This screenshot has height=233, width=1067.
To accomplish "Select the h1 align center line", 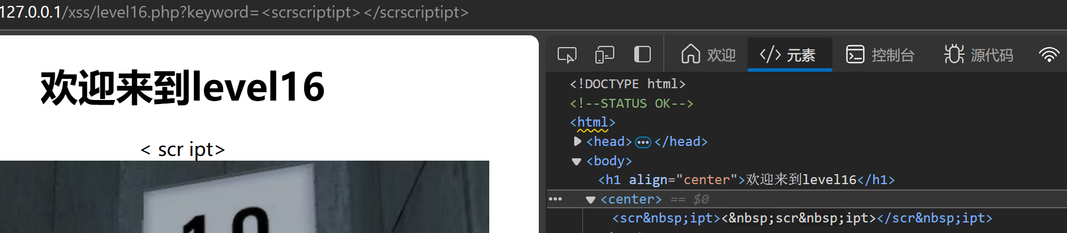I will [x=746, y=179].
